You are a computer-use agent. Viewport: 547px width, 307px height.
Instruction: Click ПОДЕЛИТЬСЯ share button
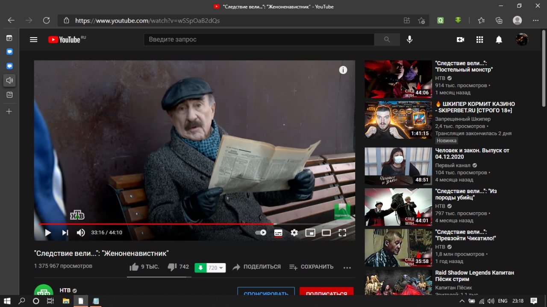256,267
